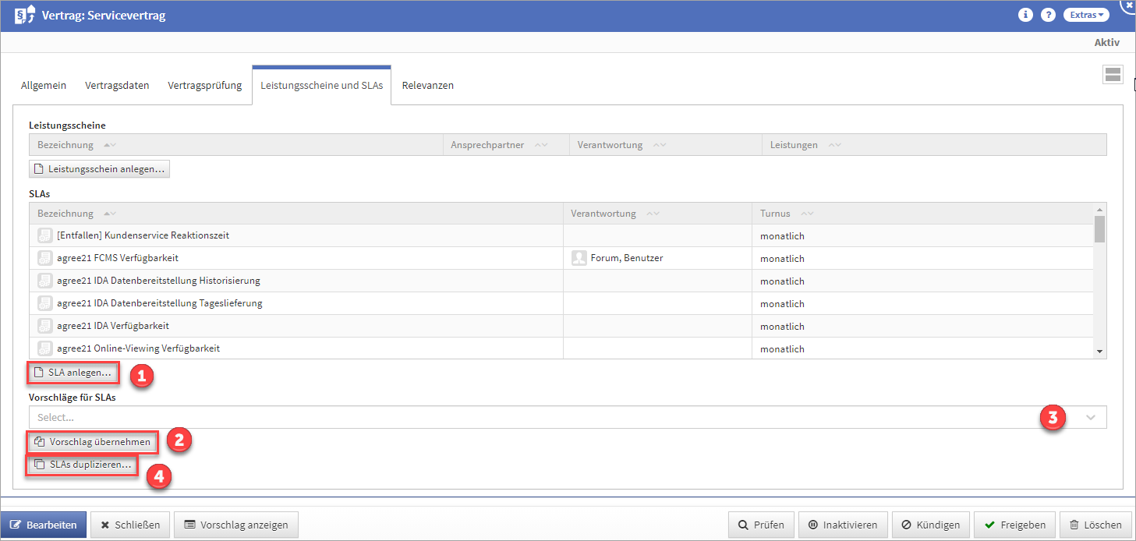Expand the Vorschläge für SLAs dropdown arrow

click(1091, 417)
